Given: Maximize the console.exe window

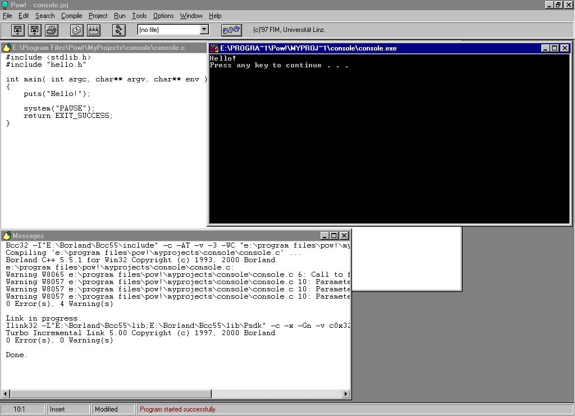Looking at the screenshot, I should pyautogui.click(x=554, y=48).
